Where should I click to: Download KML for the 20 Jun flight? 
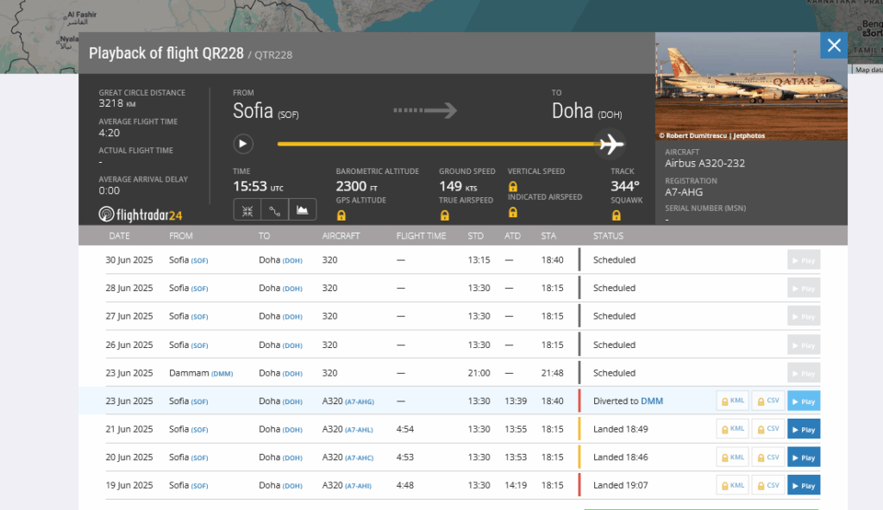click(x=733, y=457)
